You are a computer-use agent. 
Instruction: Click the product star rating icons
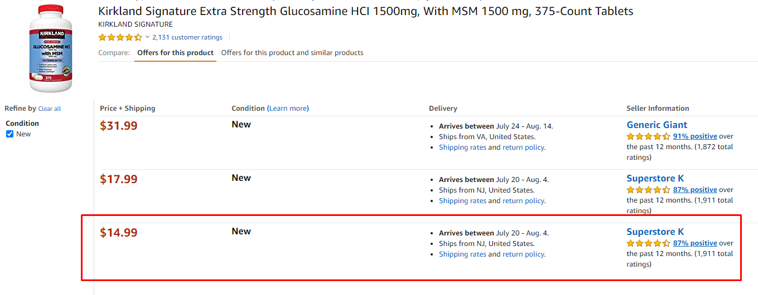point(120,37)
